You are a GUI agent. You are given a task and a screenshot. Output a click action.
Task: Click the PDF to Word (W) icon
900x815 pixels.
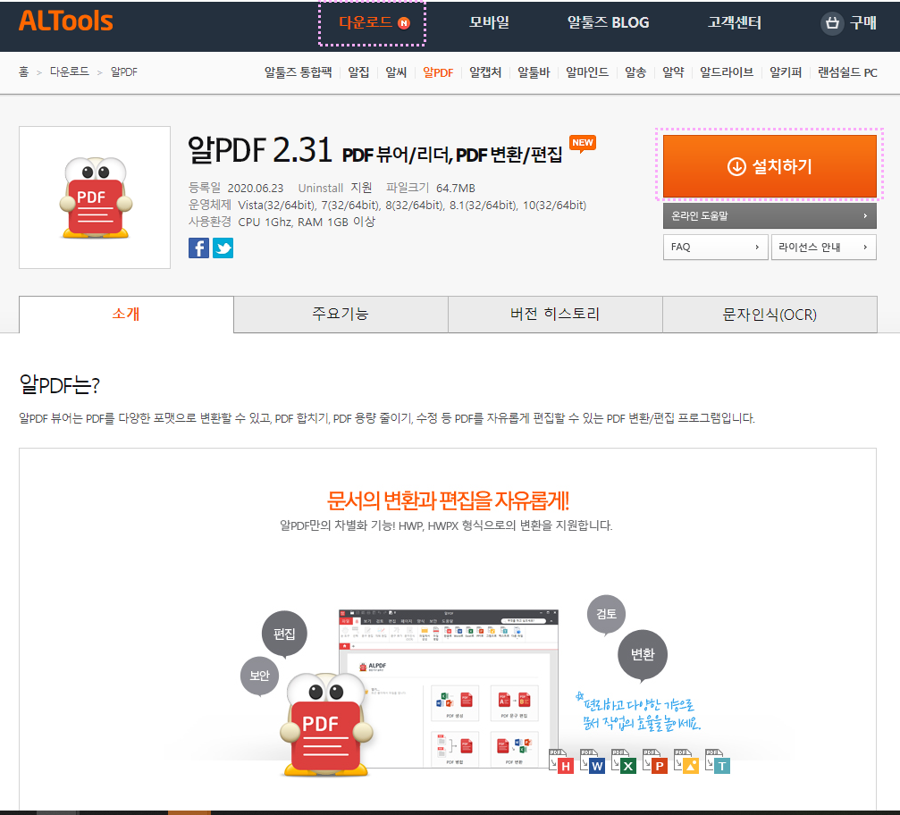pos(593,761)
